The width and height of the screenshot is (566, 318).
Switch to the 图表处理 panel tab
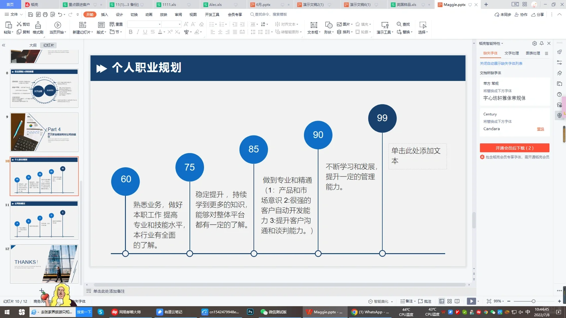tap(533, 53)
